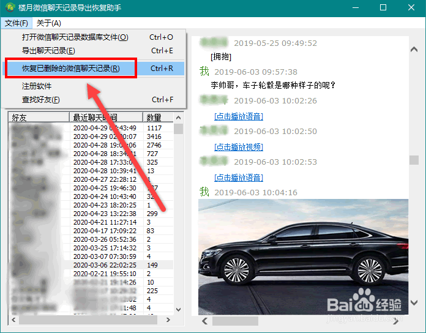Click timestamp 2019-05-25 09:49:52

275,43
